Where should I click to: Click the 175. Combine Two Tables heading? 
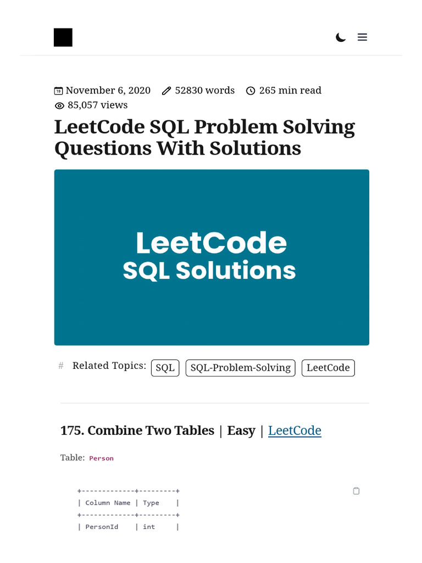point(137,430)
